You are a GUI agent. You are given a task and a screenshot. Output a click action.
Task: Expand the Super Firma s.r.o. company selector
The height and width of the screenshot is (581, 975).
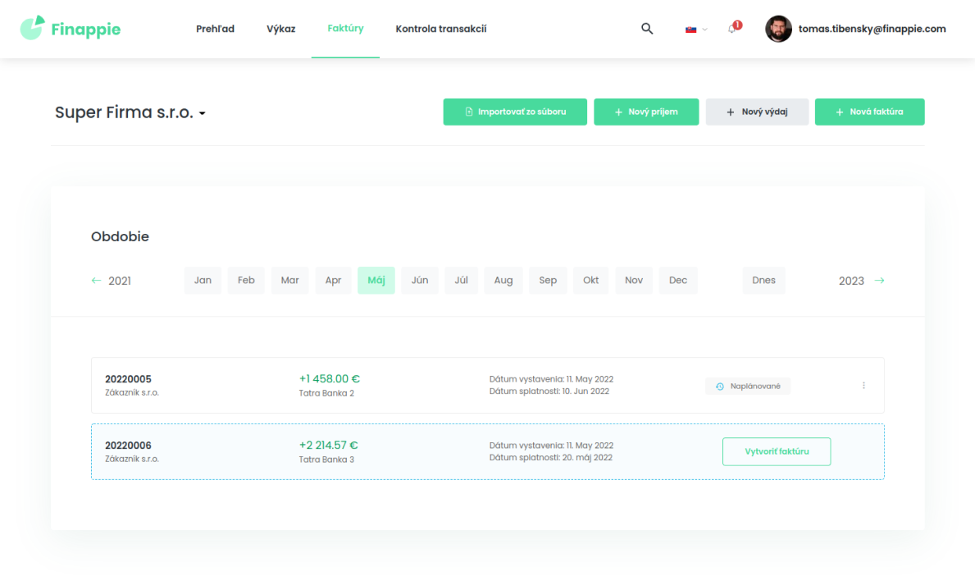click(130, 112)
